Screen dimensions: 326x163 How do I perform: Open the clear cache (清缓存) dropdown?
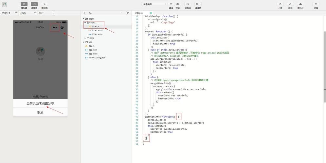click(198, 4)
